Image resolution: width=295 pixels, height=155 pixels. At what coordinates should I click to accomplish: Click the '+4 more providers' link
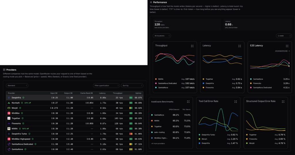[158, 143]
